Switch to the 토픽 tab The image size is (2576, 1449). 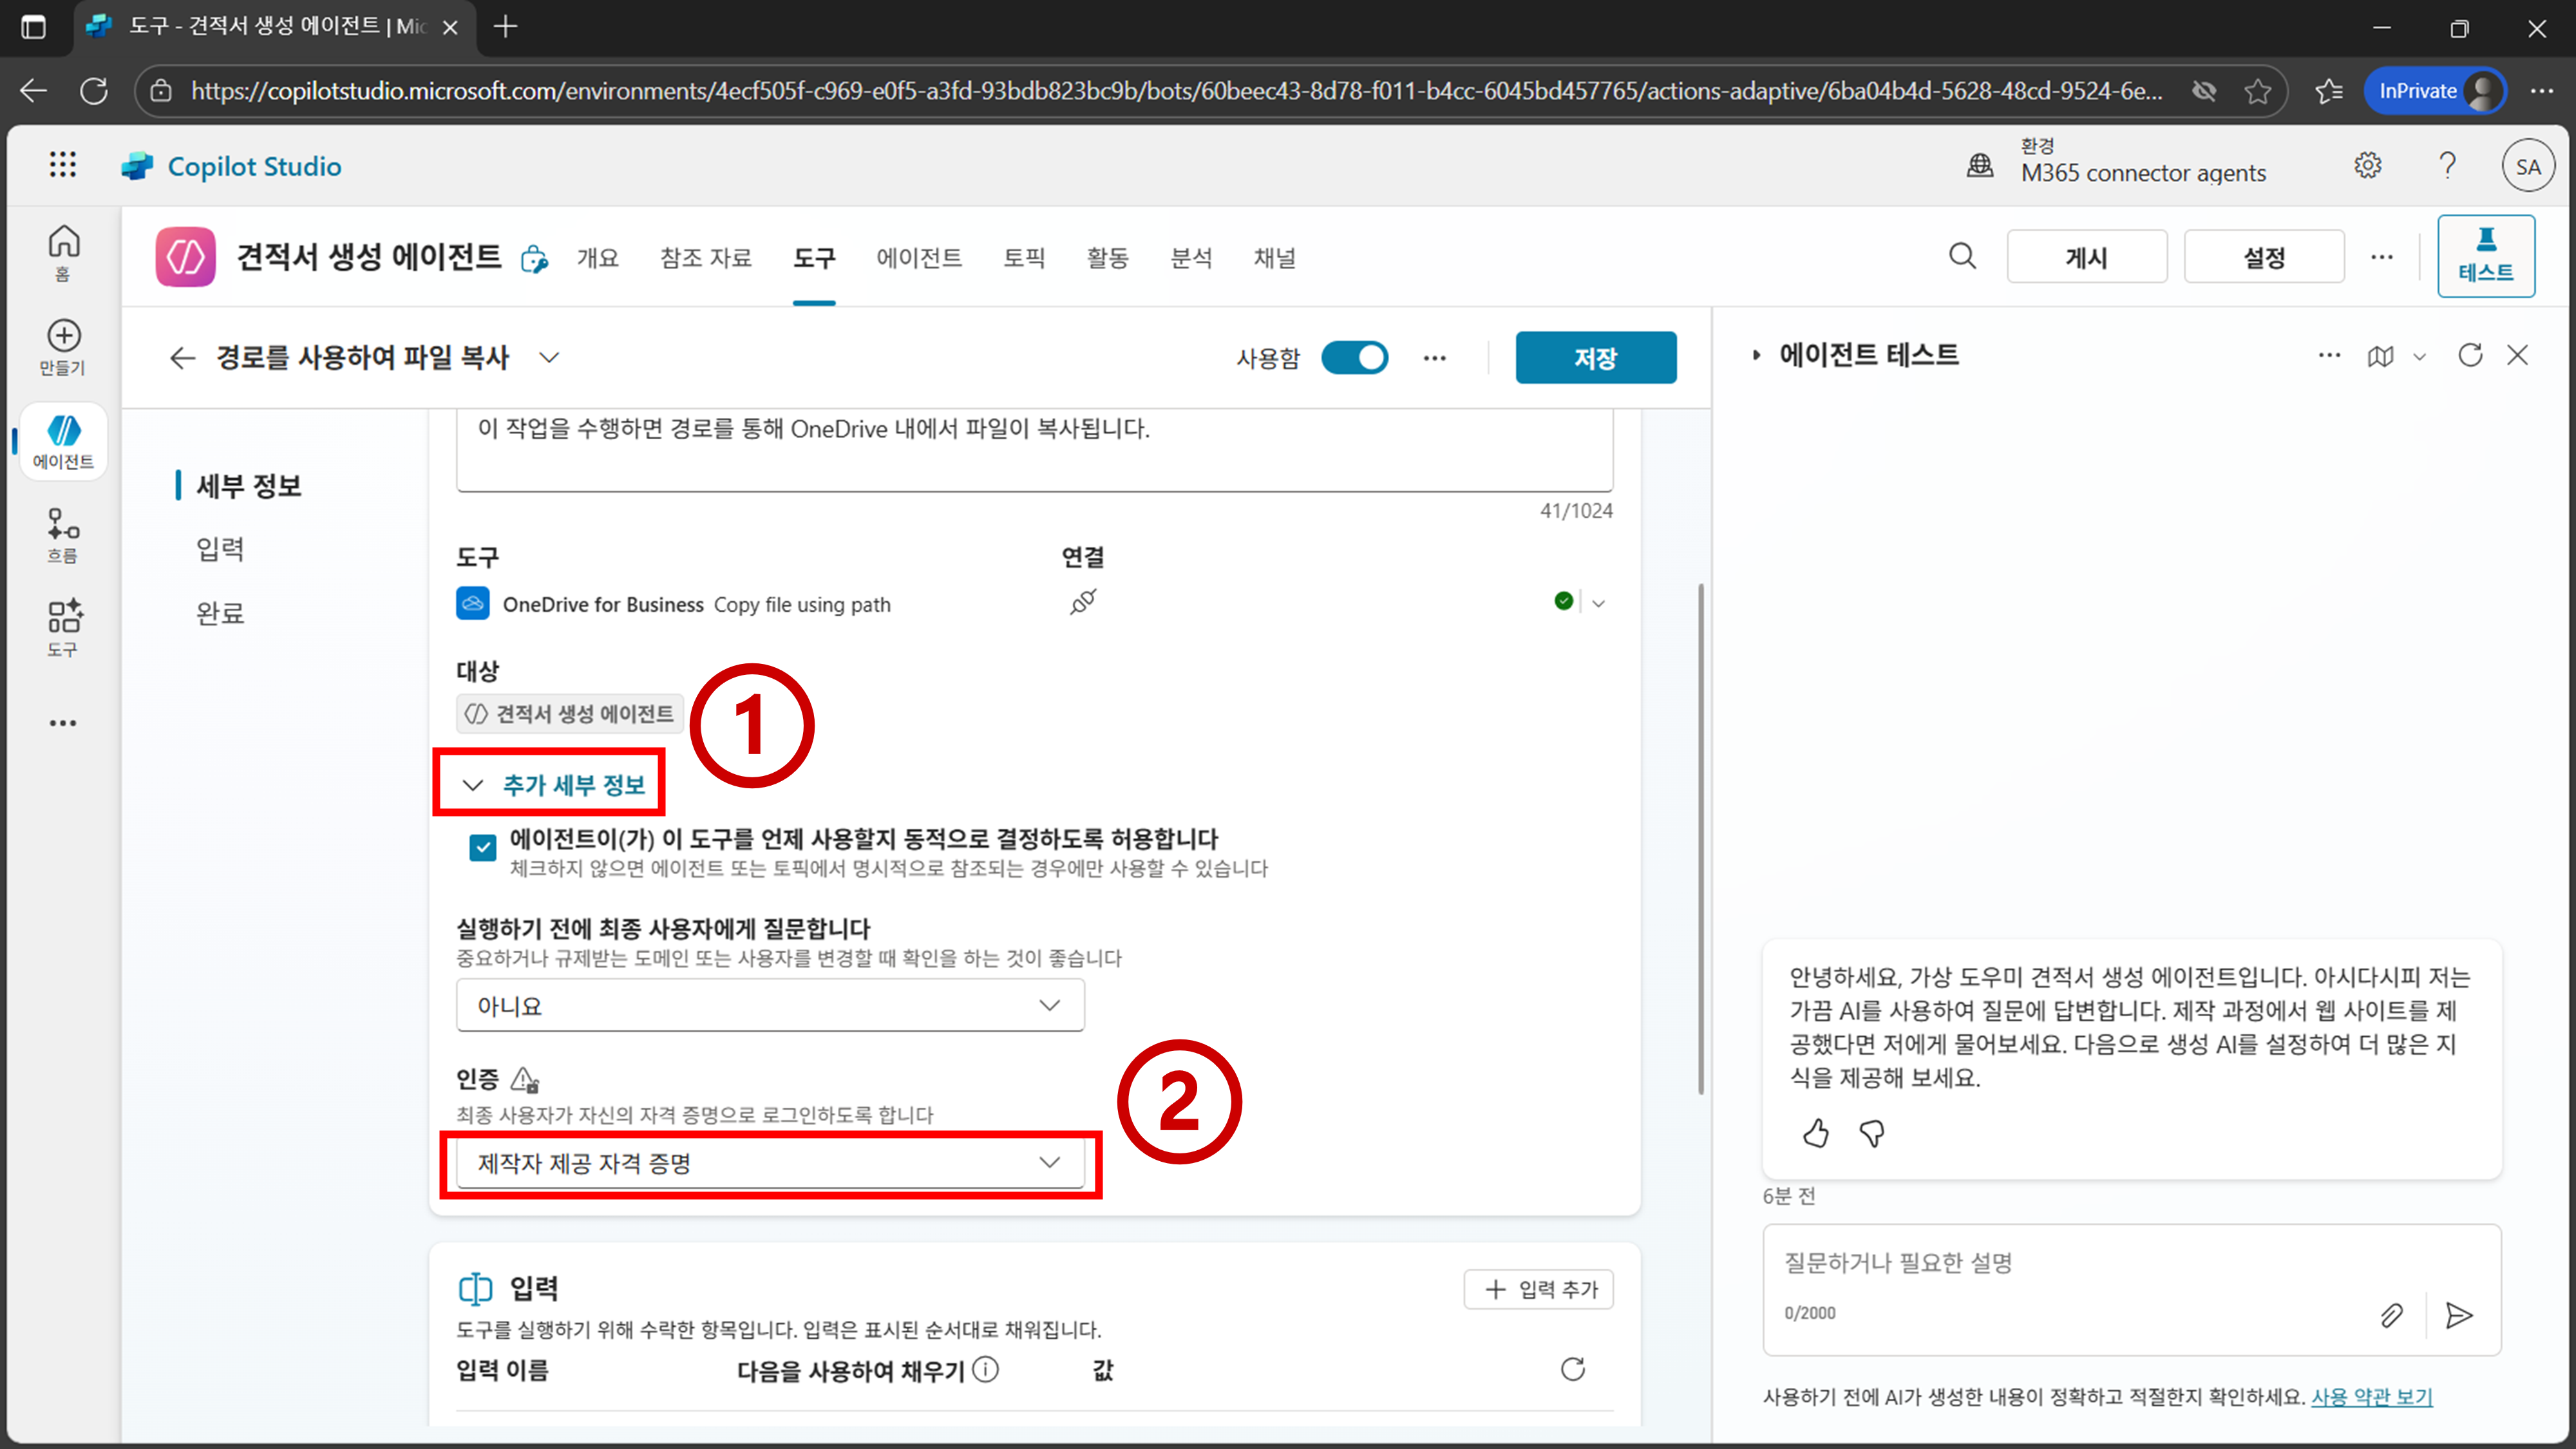tap(1023, 258)
